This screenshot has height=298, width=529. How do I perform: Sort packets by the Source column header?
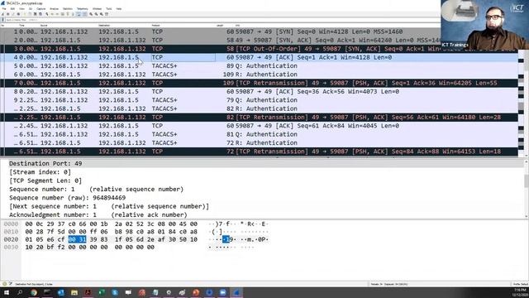click(44, 26)
